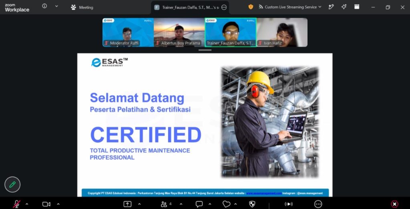The width and height of the screenshot is (410, 209).
Task: Click the muted mic icon on Ivan Hafiz
Action: (x=260, y=43)
